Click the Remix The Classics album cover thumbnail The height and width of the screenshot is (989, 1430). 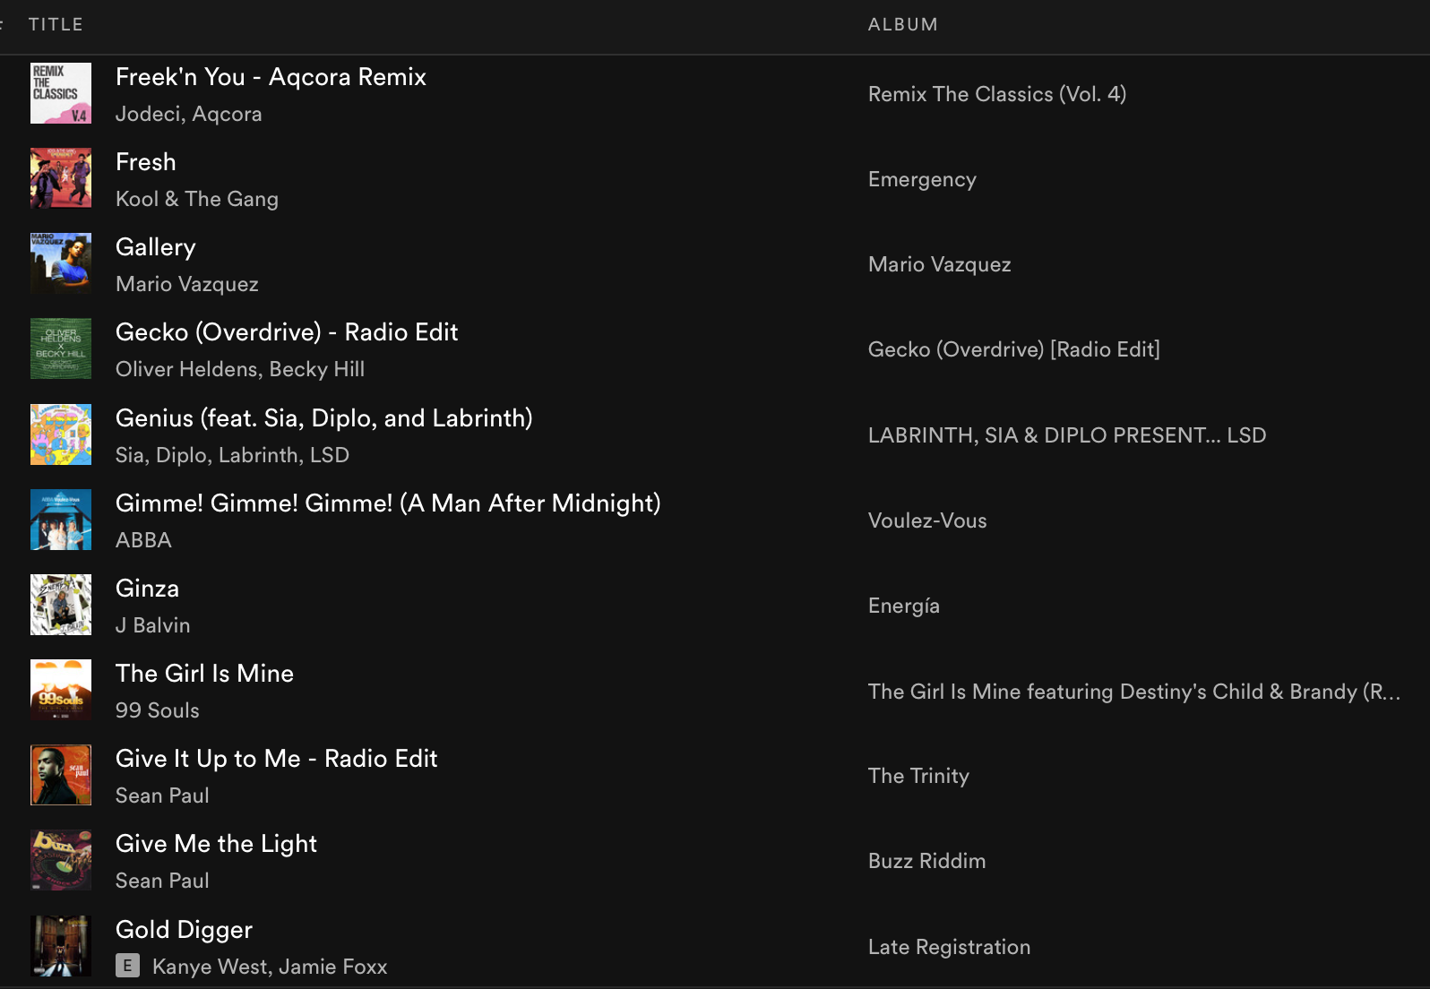(61, 93)
